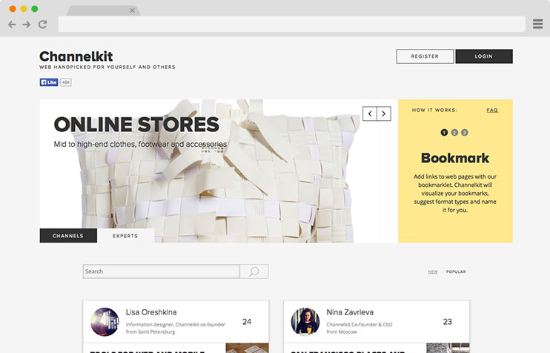
Task: Click the macOS green maximize button
Action: tap(34, 9)
